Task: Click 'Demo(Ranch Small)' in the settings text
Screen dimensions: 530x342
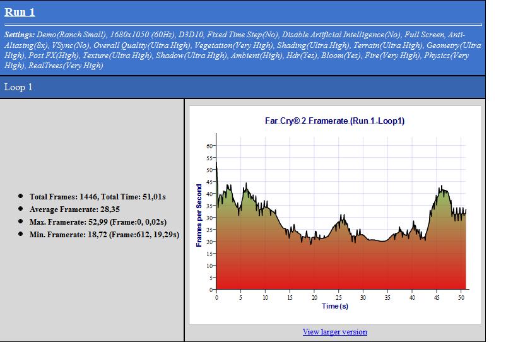Action: pos(72,35)
